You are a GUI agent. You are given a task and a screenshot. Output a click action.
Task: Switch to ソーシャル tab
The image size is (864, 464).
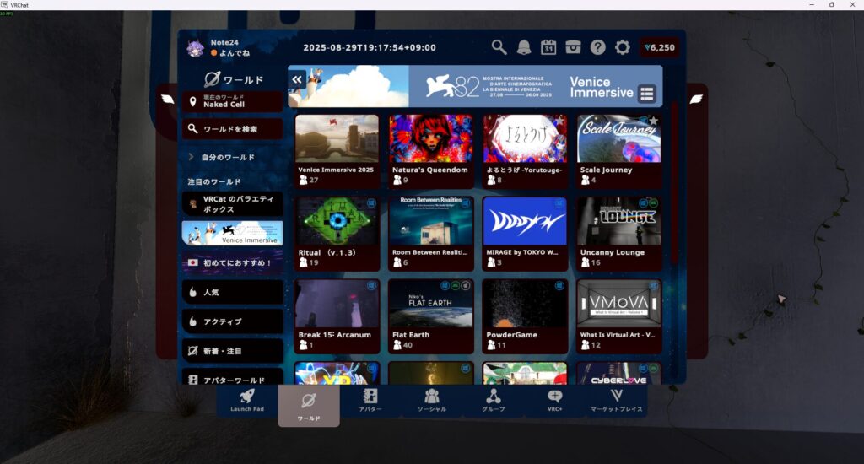[432, 401]
